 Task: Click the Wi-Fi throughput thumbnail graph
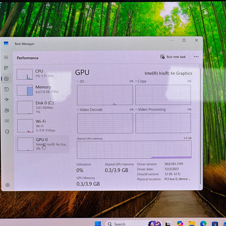26,126
